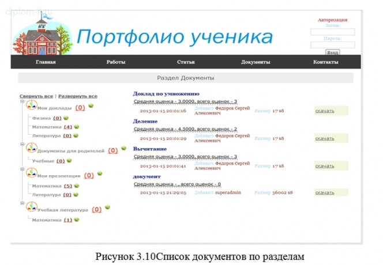Download Вычитание document via скачать
This screenshot has height=265, width=383.
tap(325, 166)
